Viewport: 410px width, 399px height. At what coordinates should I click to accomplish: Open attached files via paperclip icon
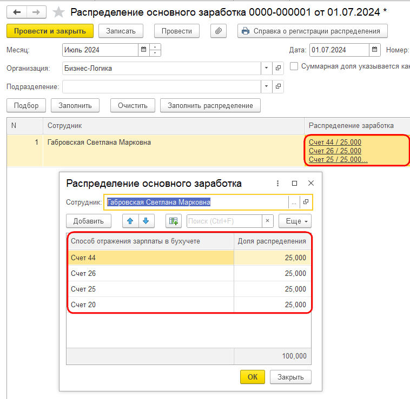219,31
